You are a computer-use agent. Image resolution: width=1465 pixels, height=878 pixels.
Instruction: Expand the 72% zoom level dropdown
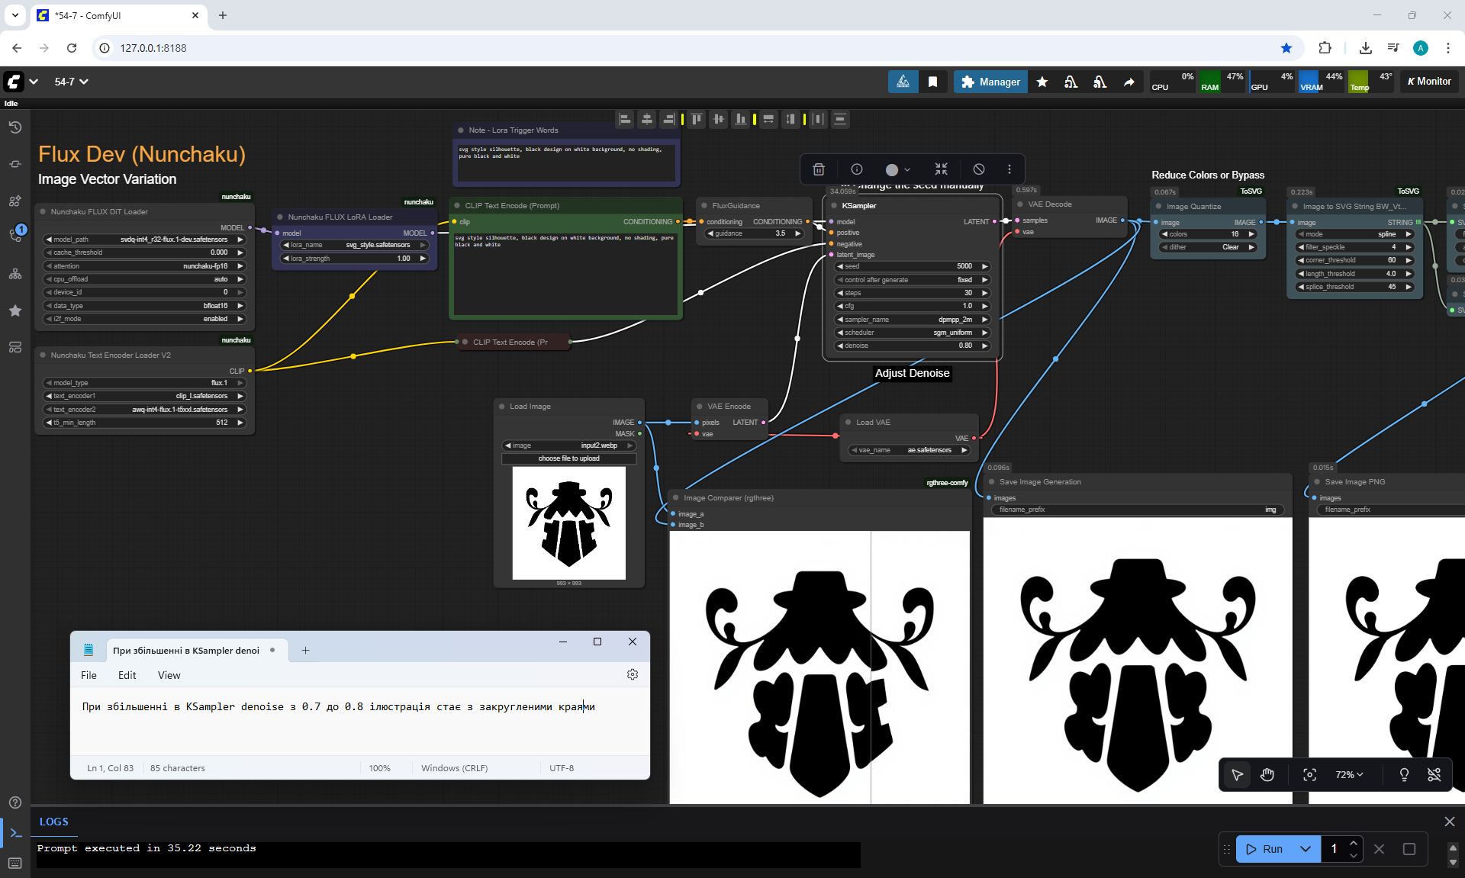(1349, 775)
